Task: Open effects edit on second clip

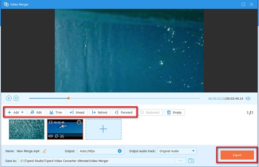Action: click(x=56, y=136)
